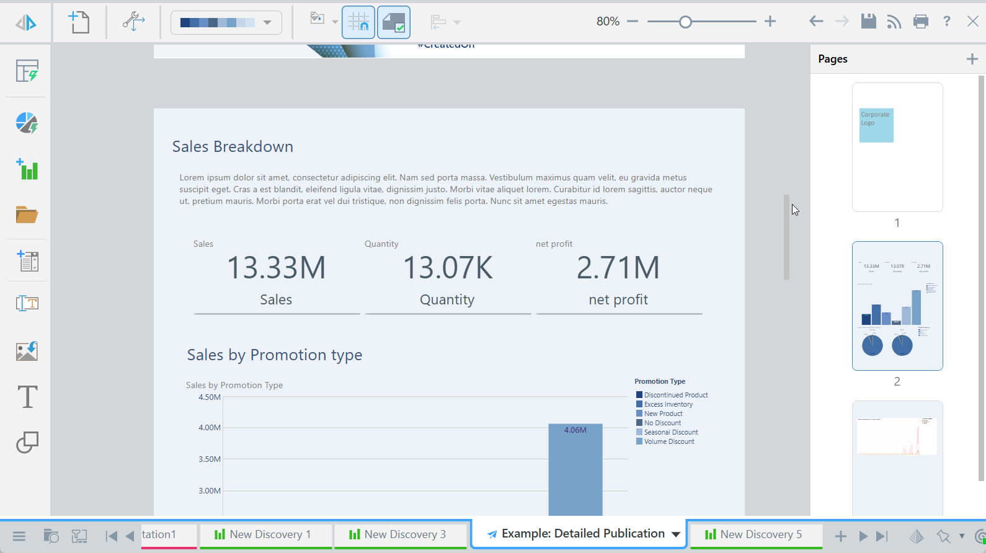Open the wrench settings tool

click(x=133, y=22)
